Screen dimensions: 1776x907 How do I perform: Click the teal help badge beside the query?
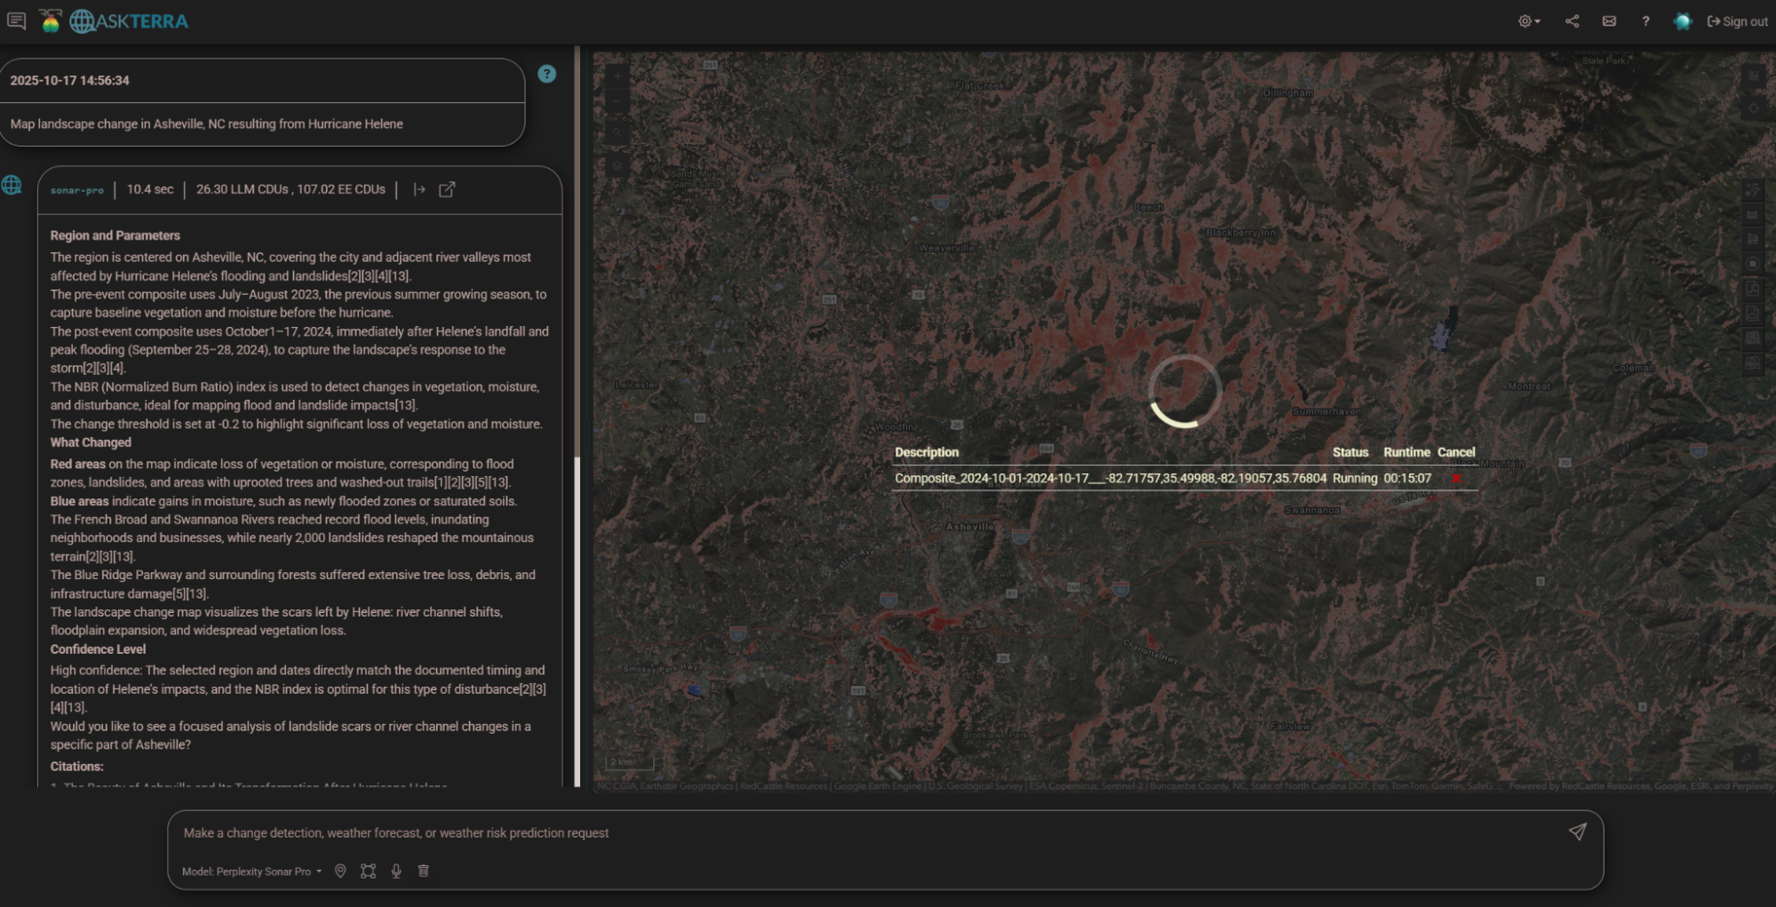pos(547,75)
